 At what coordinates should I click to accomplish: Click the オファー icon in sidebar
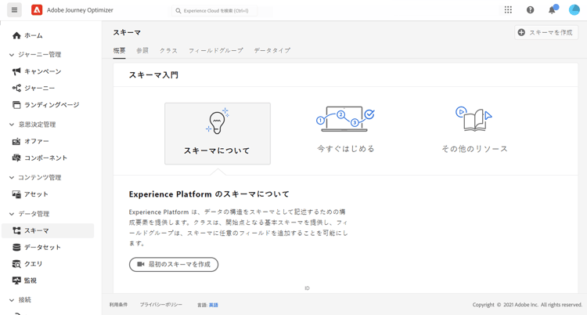[x=16, y=141]
